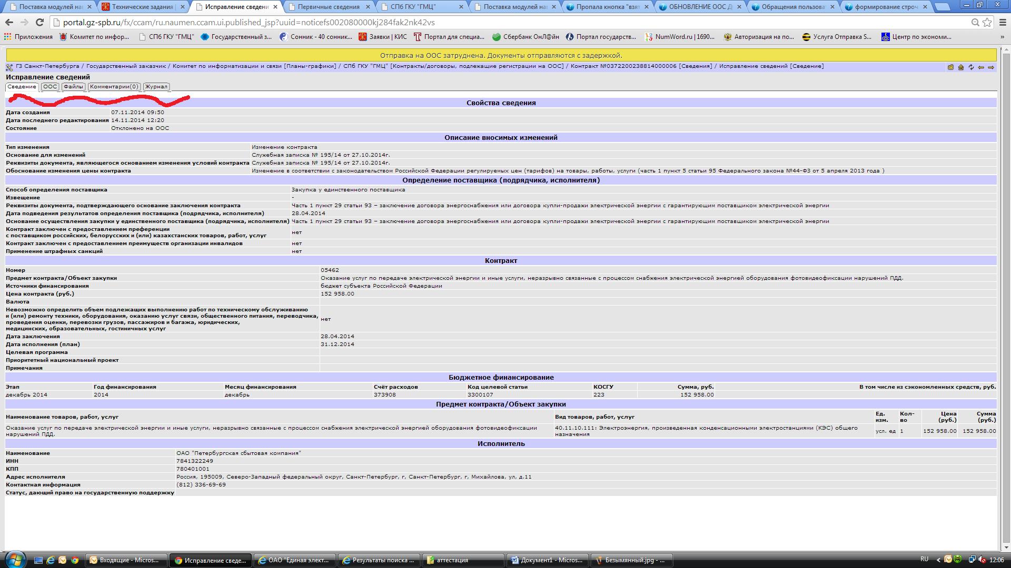Open the Комментарии(0) tab
This screenshot has height=568, width=1011.
point(114,87)
